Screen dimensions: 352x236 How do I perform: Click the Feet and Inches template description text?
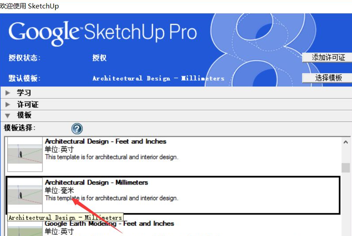[112, 157]
